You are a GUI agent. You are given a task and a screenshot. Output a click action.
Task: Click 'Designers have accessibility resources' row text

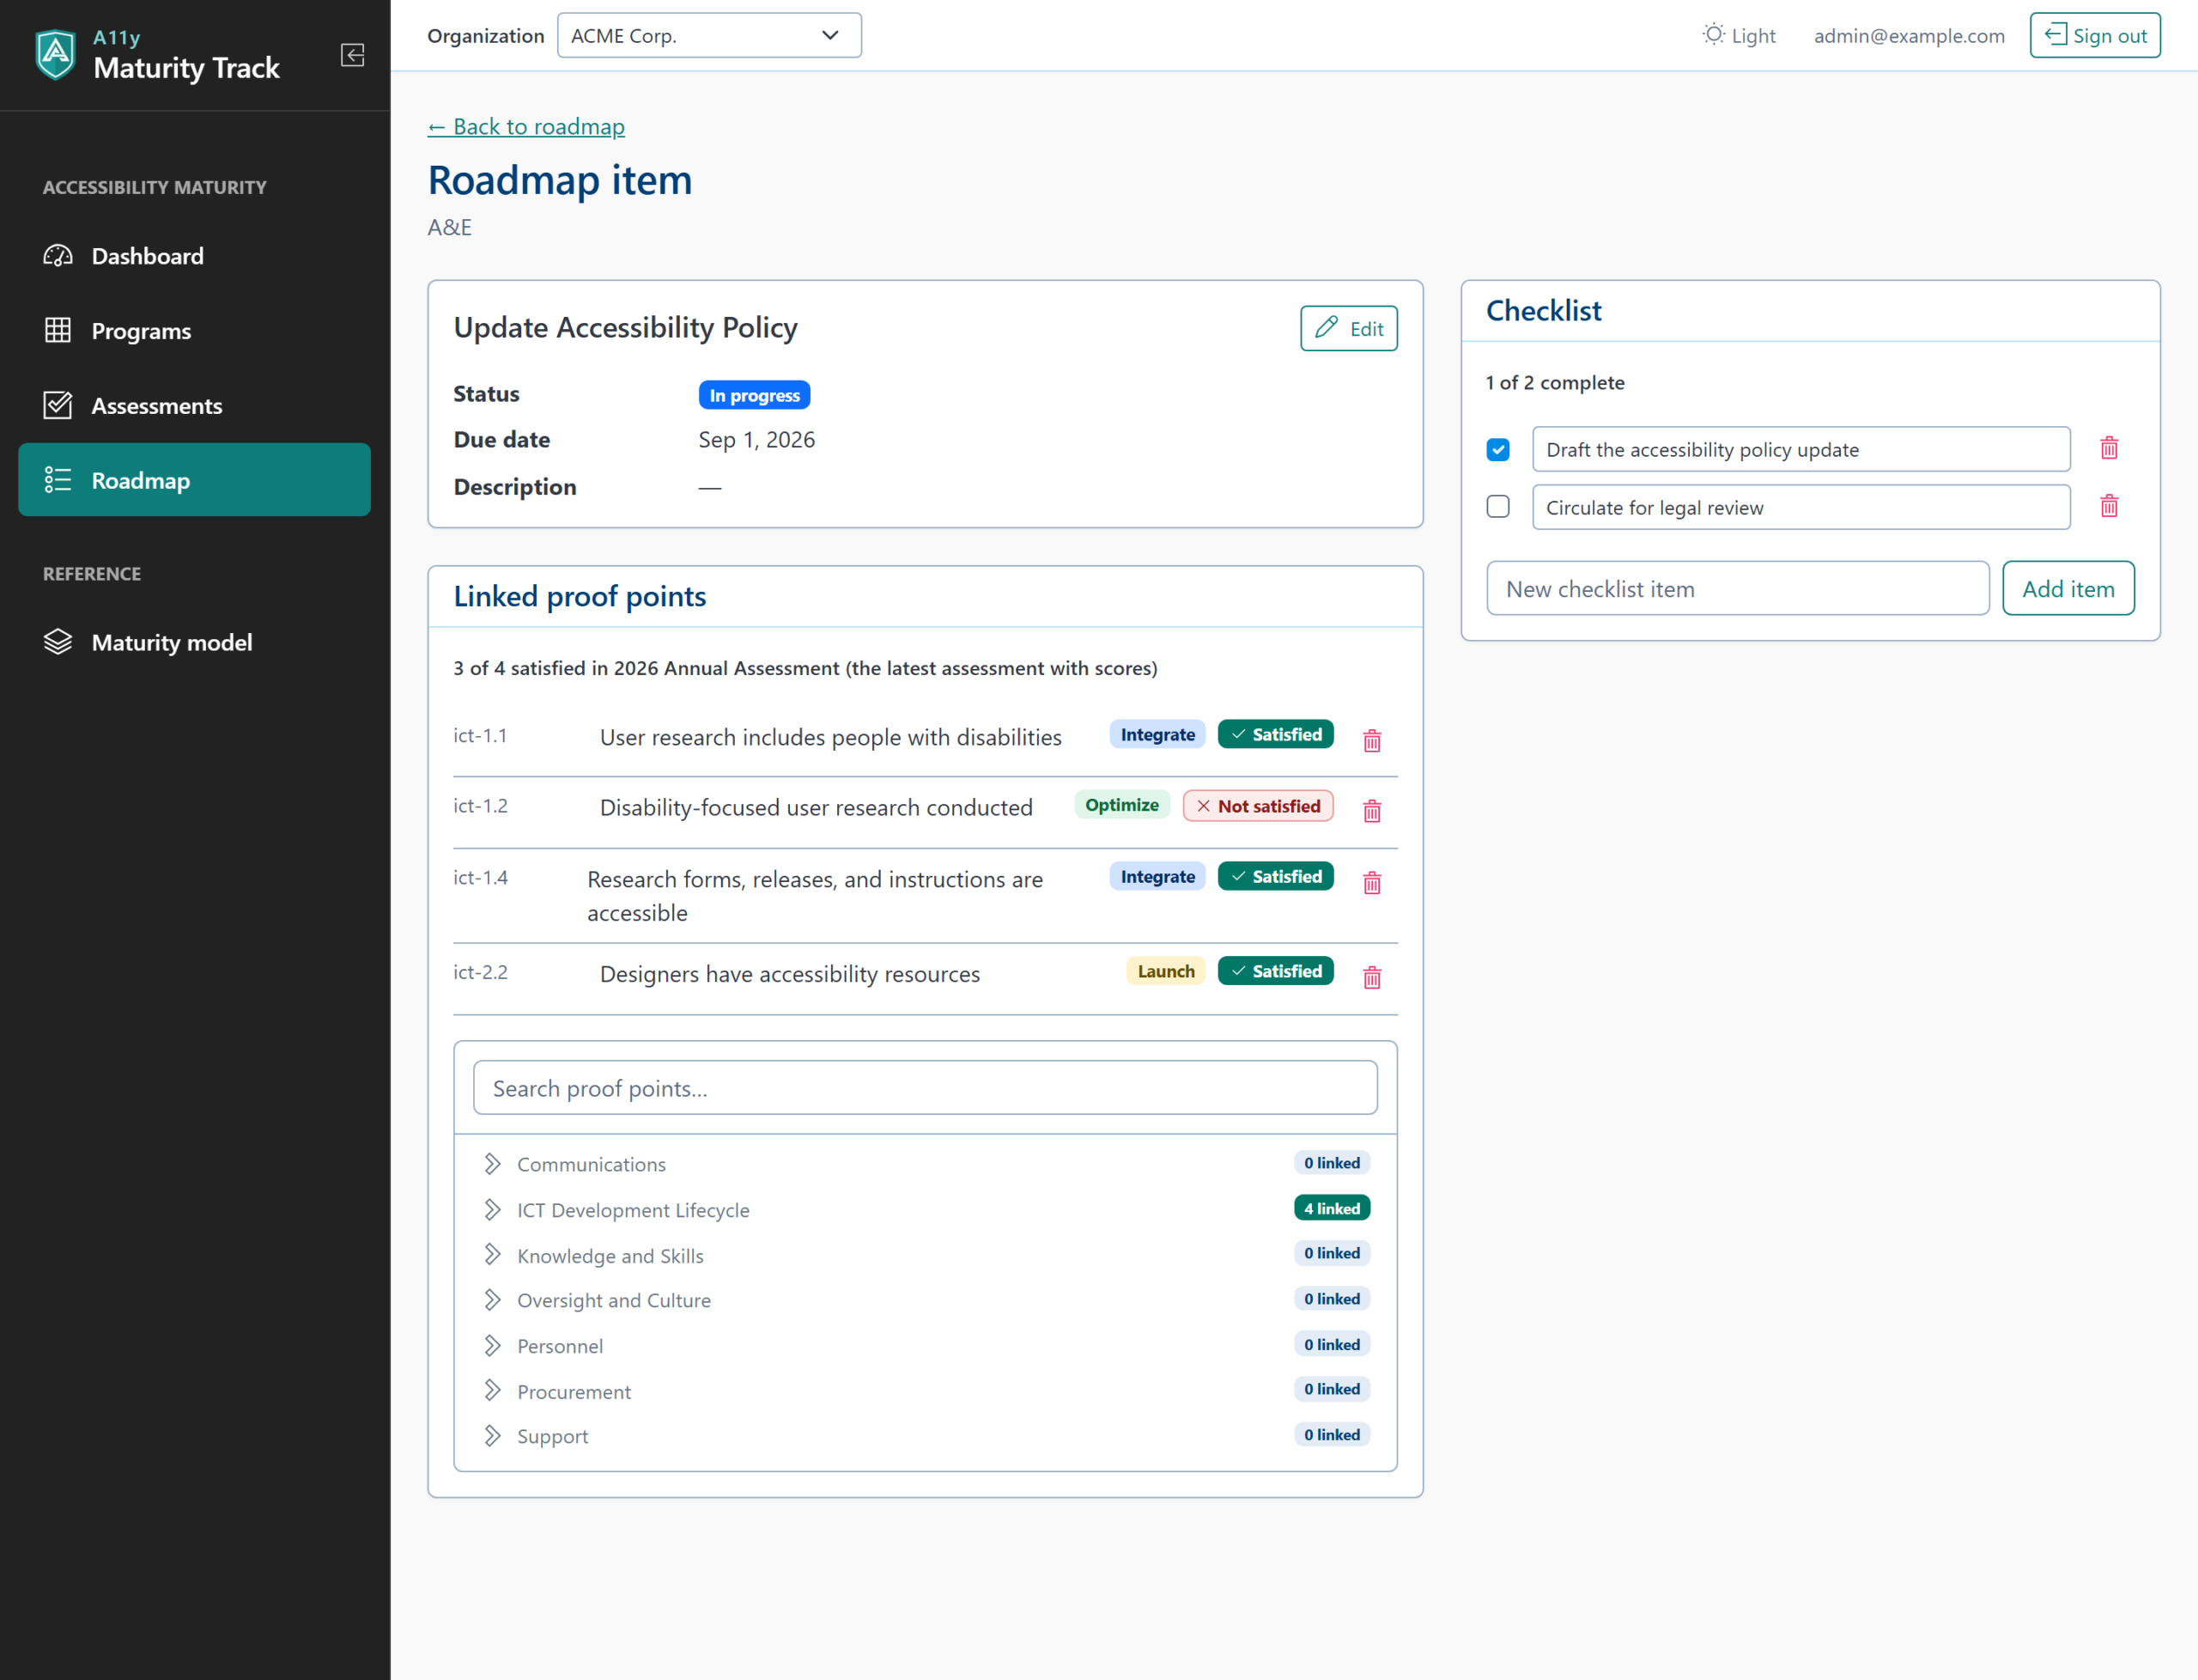click(790, 974)
